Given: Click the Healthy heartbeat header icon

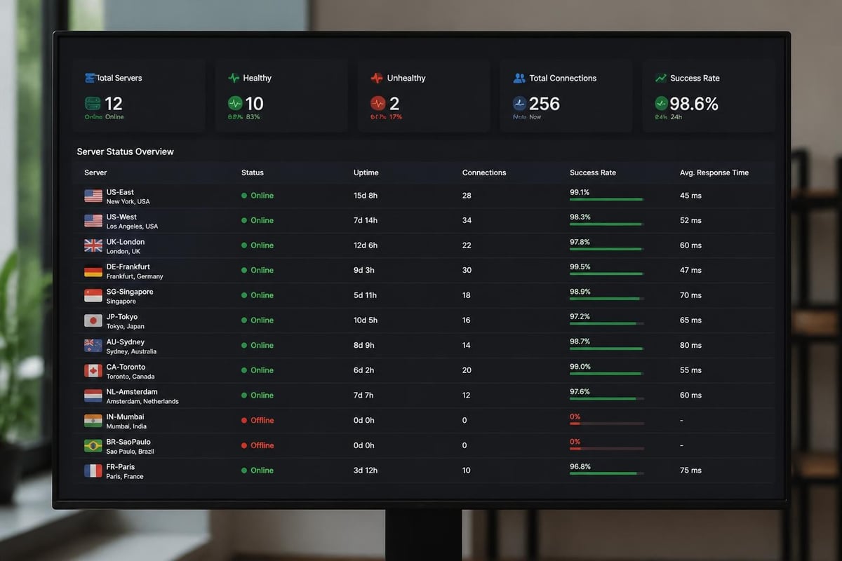Looking at the screenshot, I should click(x=234, y=78).
